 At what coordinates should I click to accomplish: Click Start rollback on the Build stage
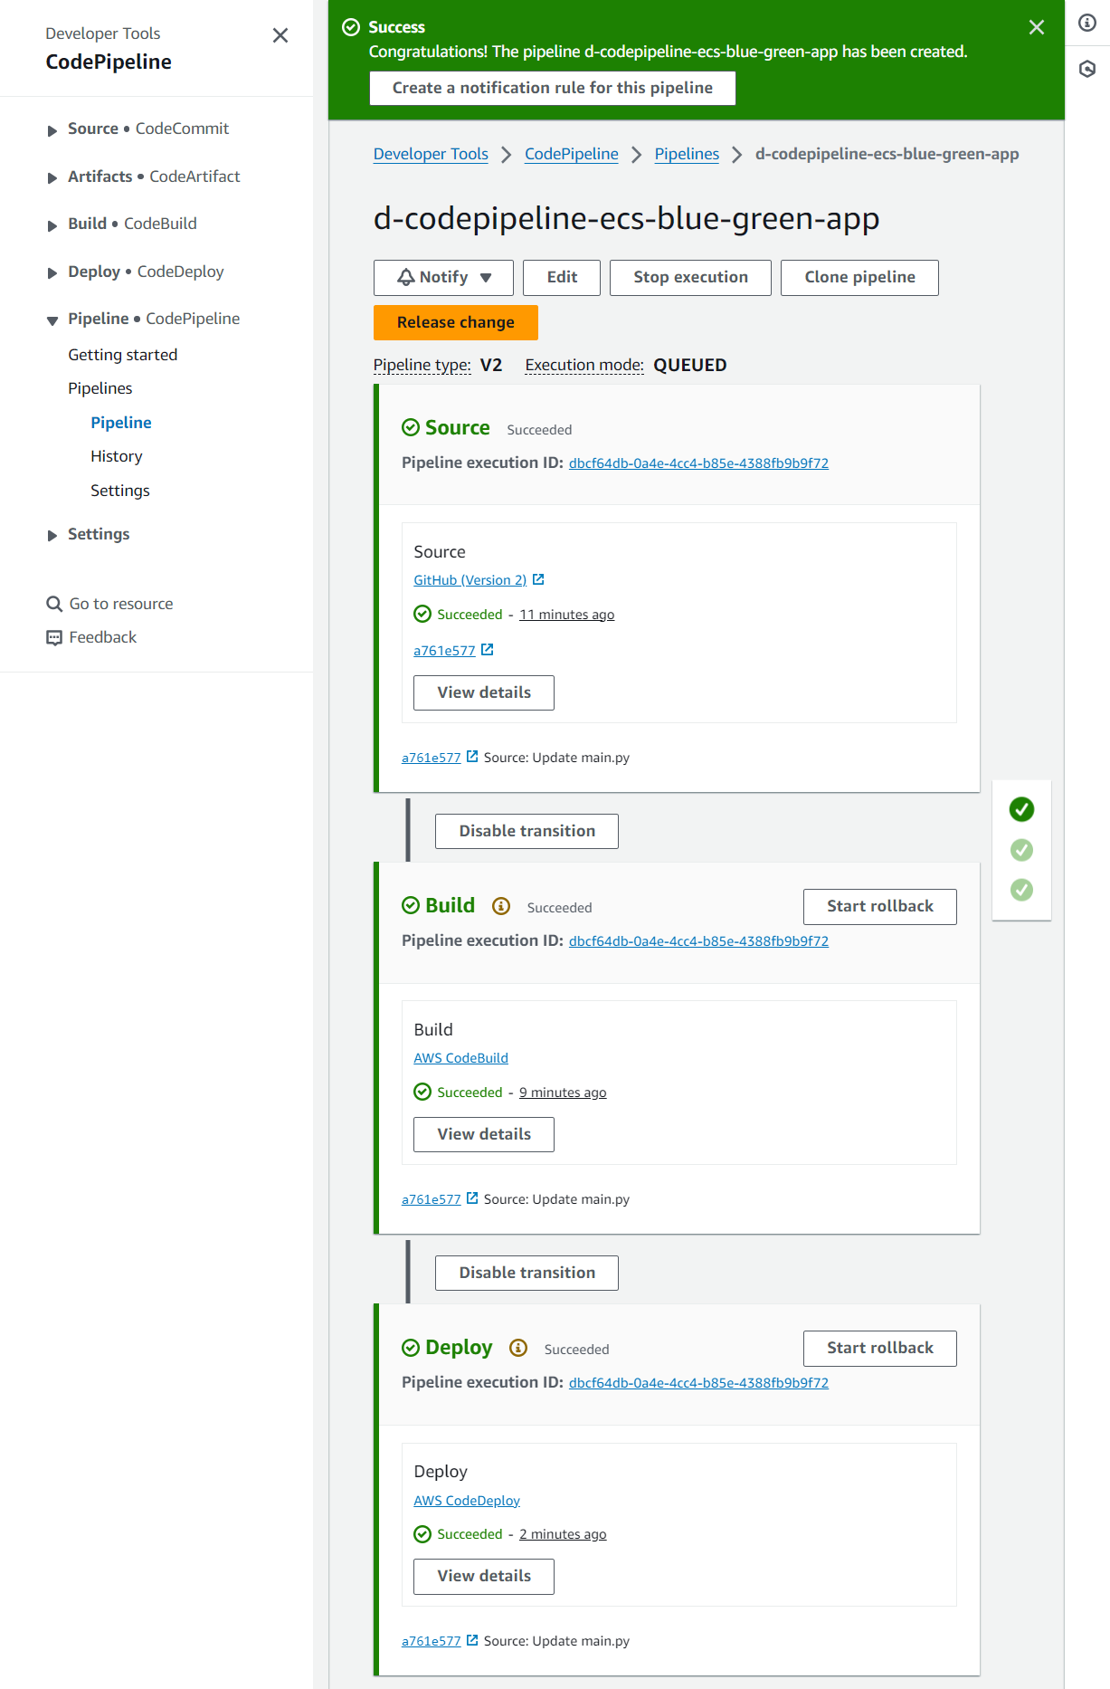(879, 907)
